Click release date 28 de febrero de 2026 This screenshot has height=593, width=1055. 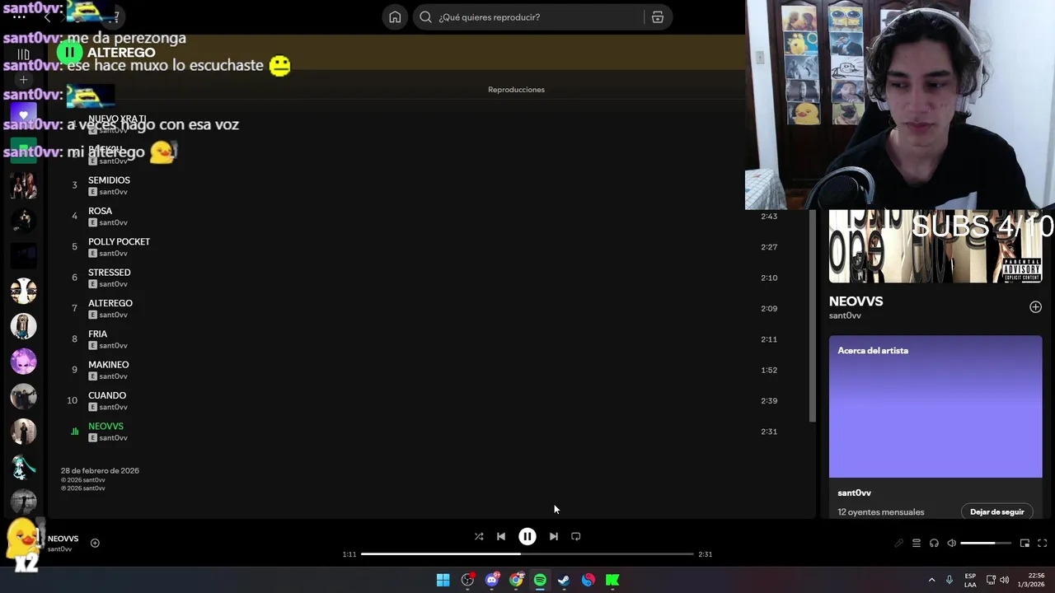point(100,471)
